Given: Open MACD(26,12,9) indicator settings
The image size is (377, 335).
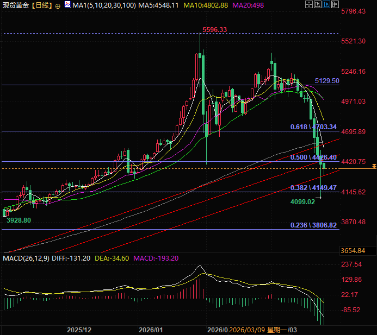Looking at the screenshot, I should pyautogui.click(x=26, y=258).
